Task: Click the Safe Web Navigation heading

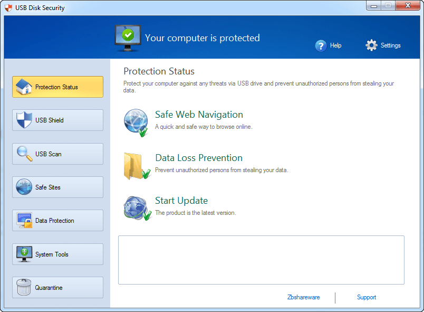Action: 199,115
